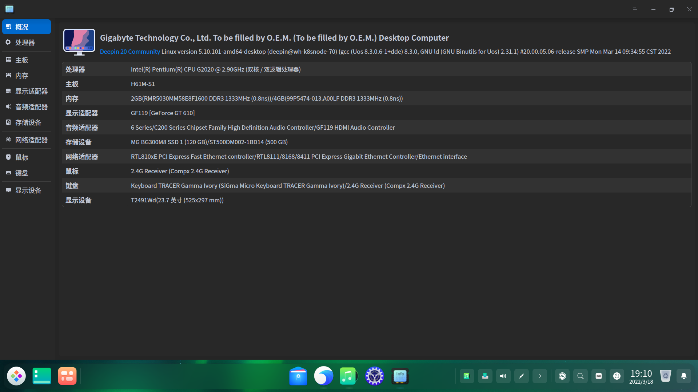Click the 键盘 label in the table
698x392 pixels.
(72, 186)
